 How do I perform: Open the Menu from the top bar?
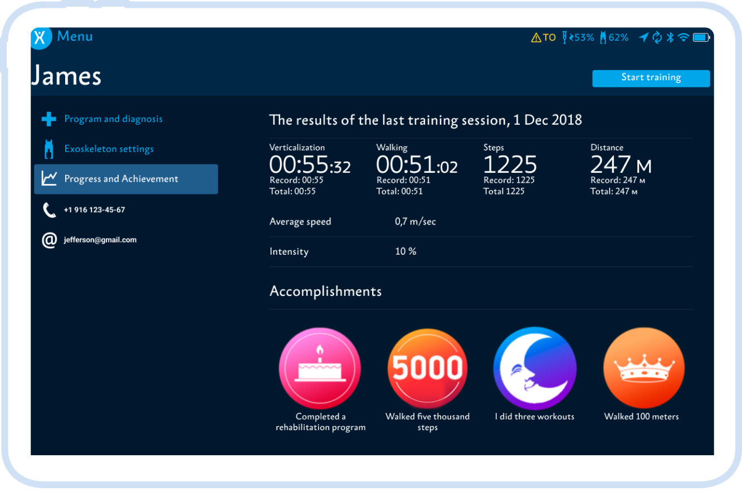pyautogui.click(x=75, y=36)
